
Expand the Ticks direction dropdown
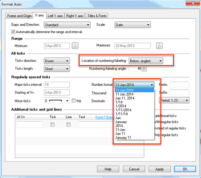pyautogui.click(x=57, y=61)
